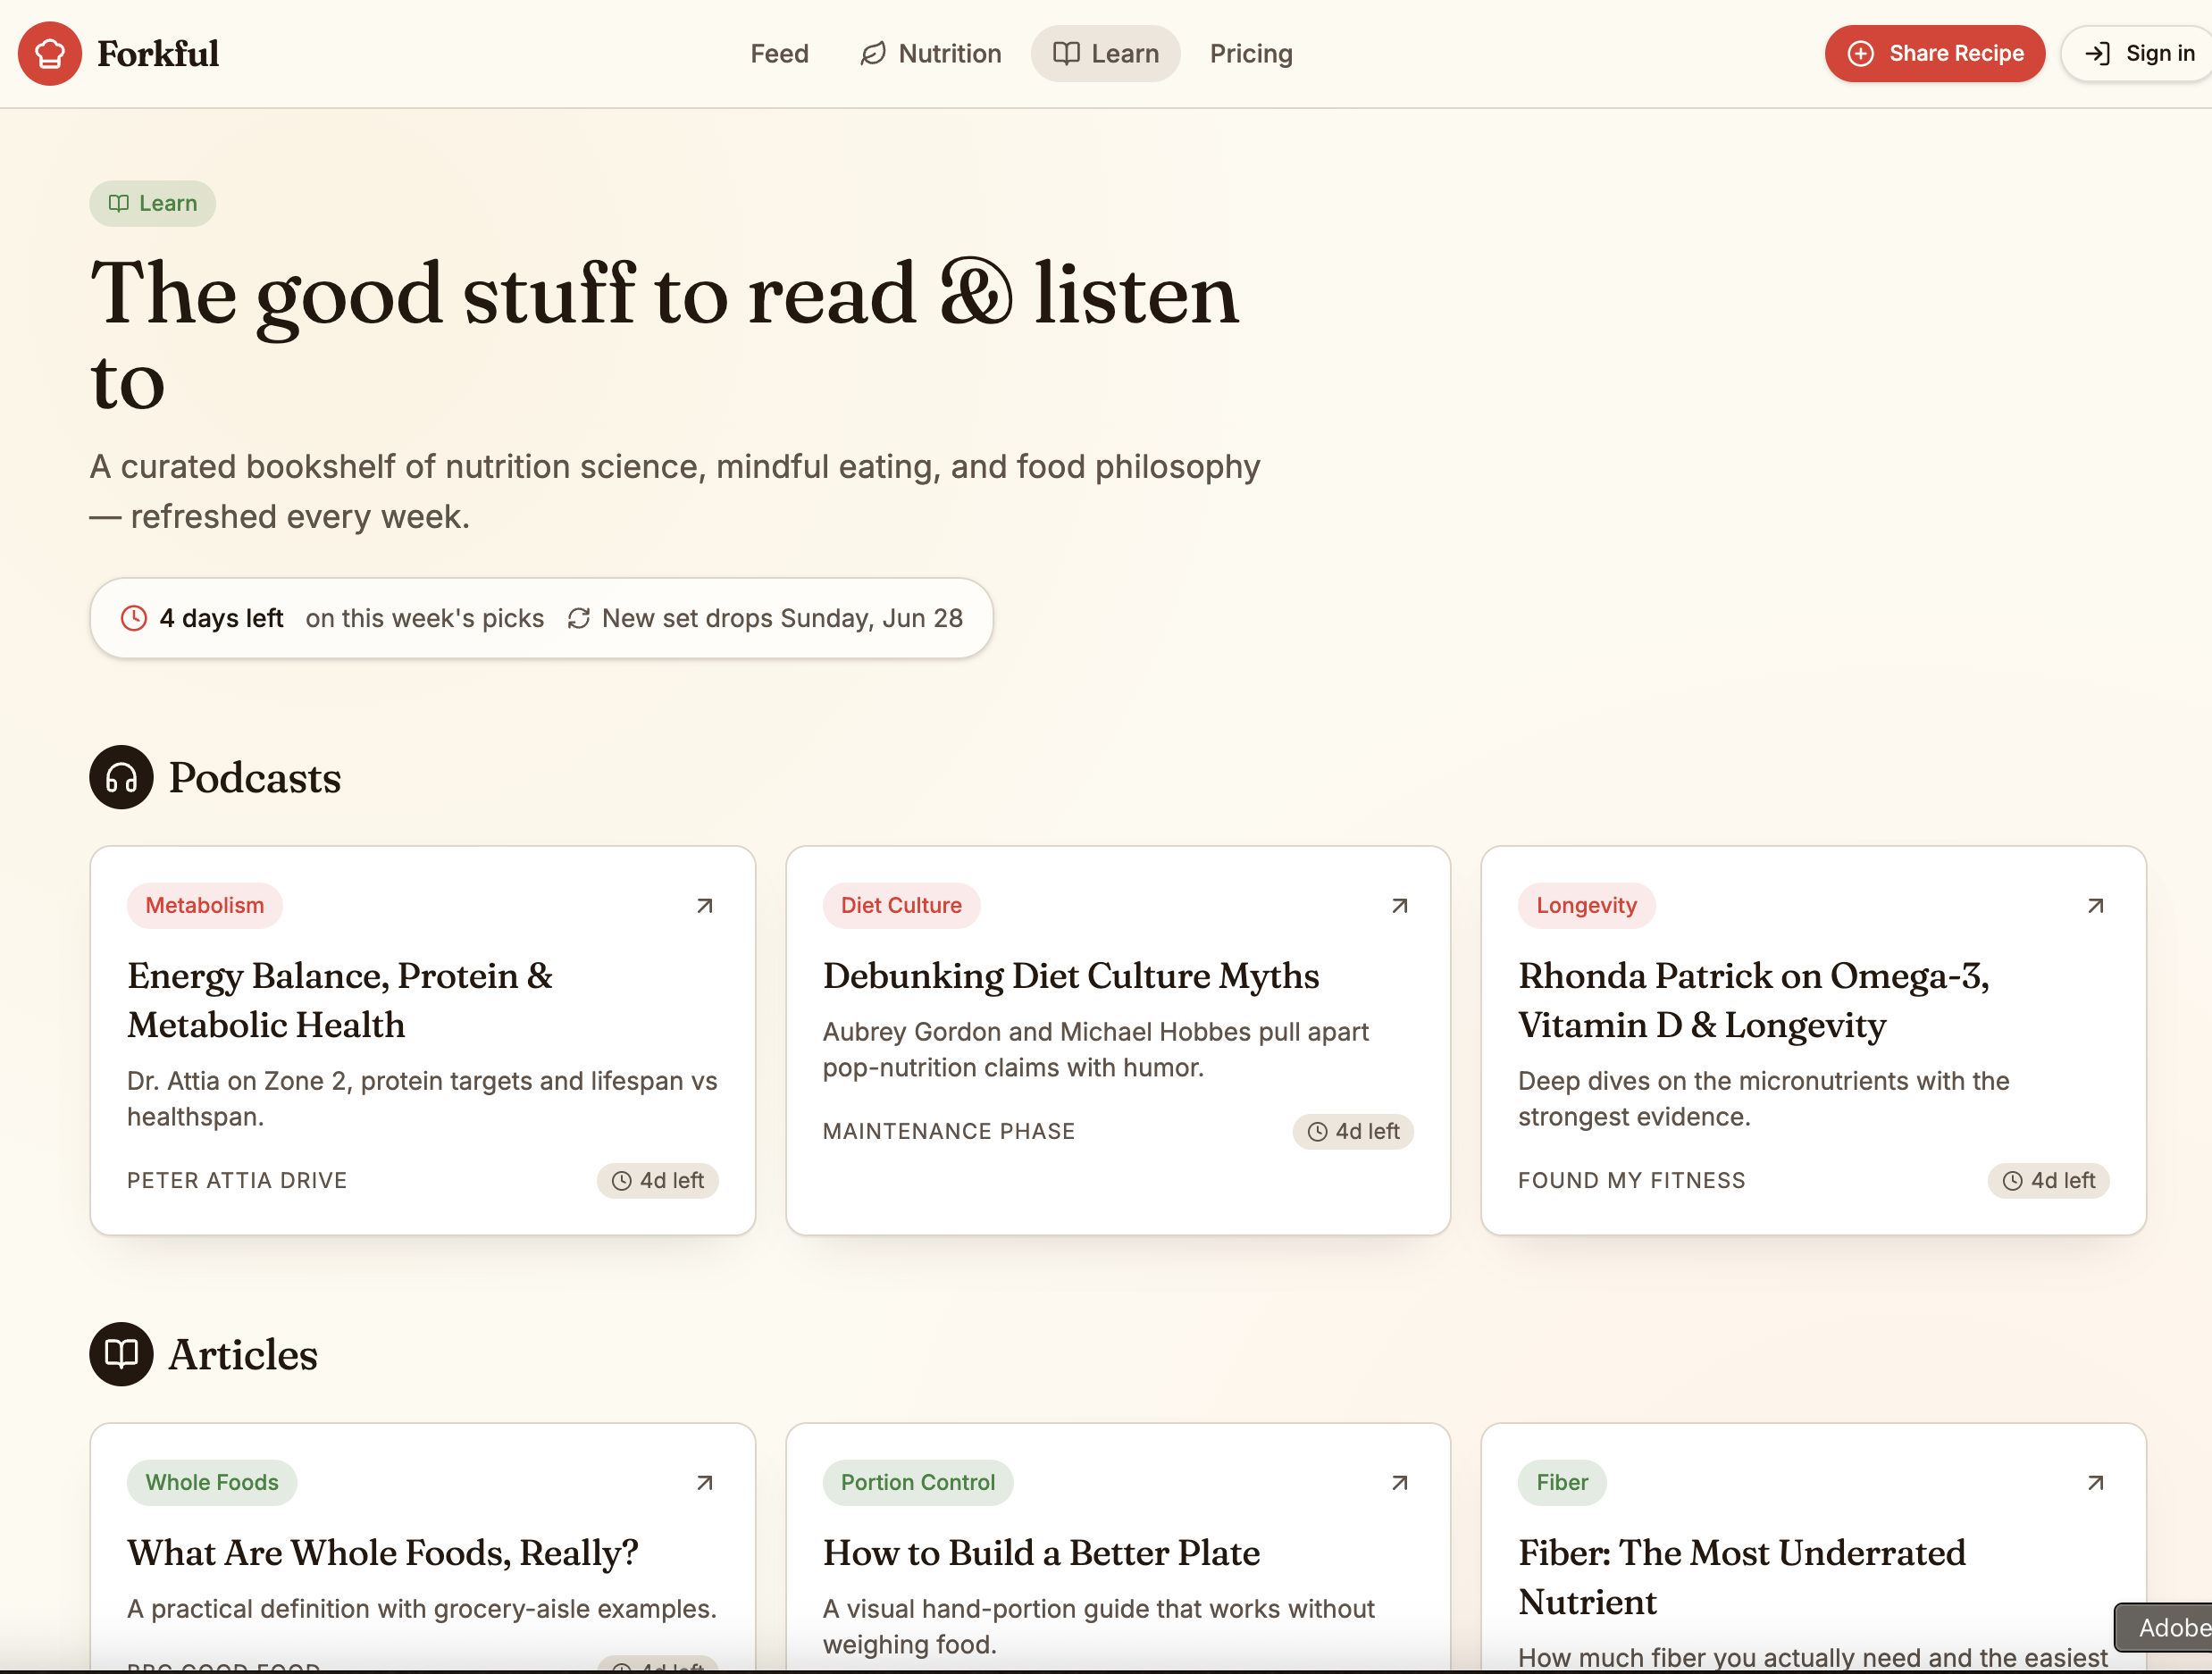Click New set drops Sunday, Jun 28 text

(782, 618)
